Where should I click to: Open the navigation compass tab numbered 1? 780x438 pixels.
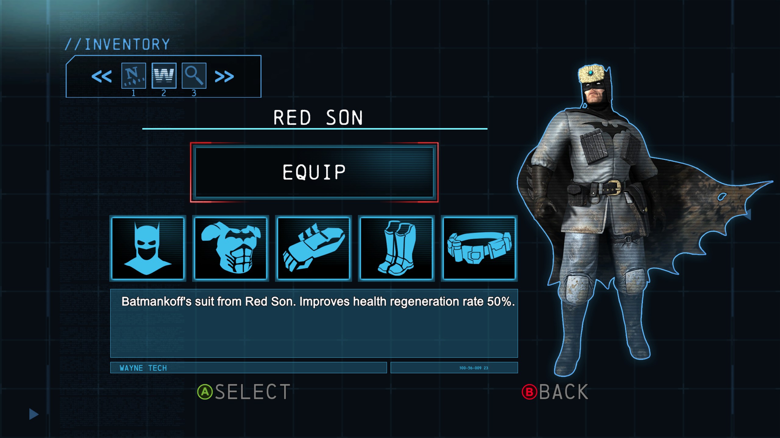[133, 76]
